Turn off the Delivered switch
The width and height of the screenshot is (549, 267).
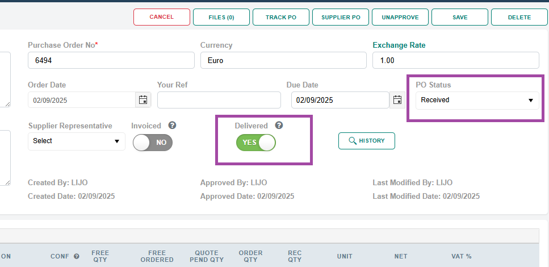pyautogui.click(x=256, y=143)
